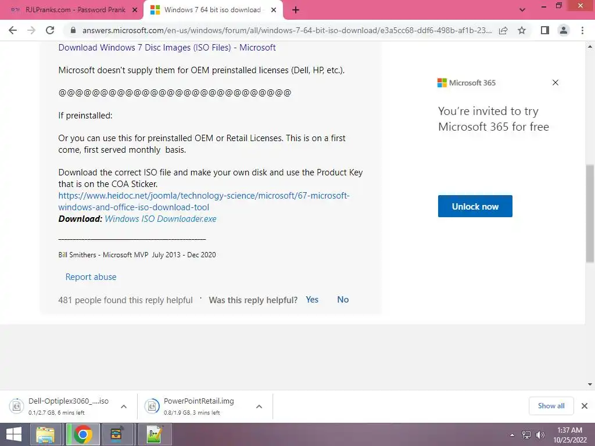This screenshot has height=446, width=595.
Task: Open a new browser tab
Action: (296, 10)
